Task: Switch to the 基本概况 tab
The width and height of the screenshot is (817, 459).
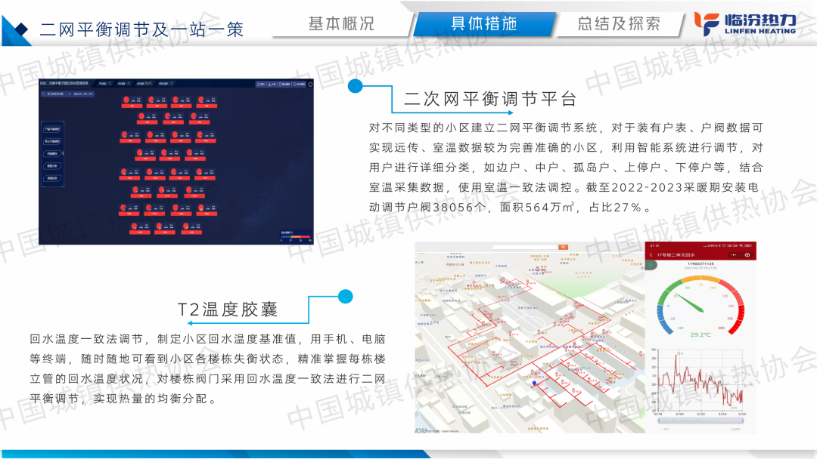Action: (x=340, y=23)
